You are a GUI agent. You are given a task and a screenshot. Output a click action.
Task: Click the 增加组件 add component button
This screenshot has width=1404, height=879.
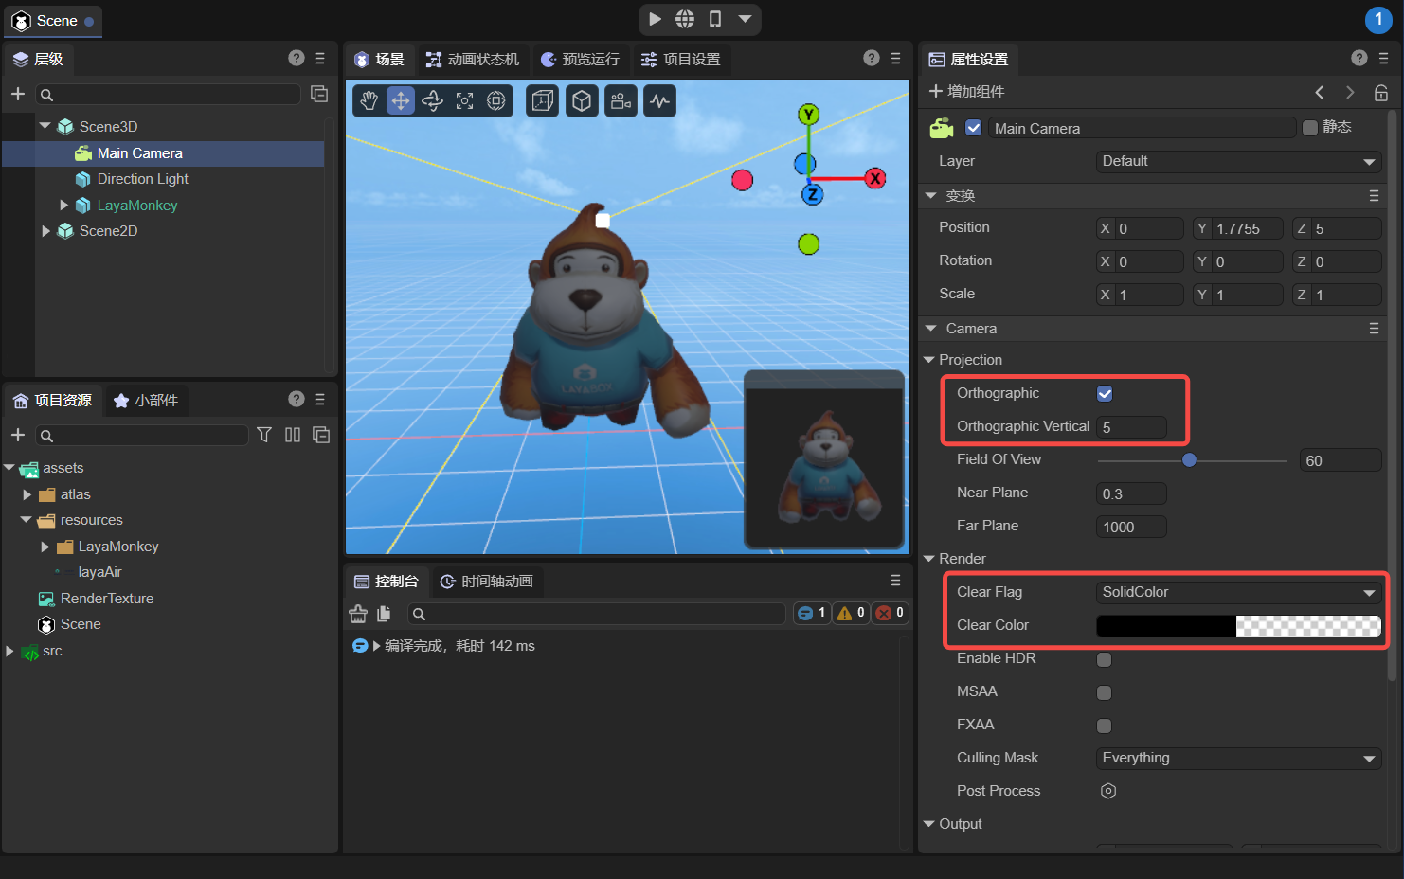966,91
